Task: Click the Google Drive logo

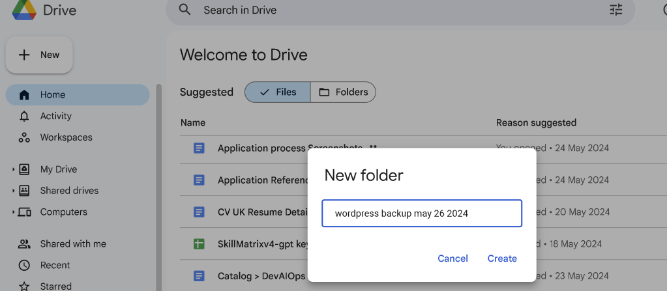Action: tap(24, 9)
